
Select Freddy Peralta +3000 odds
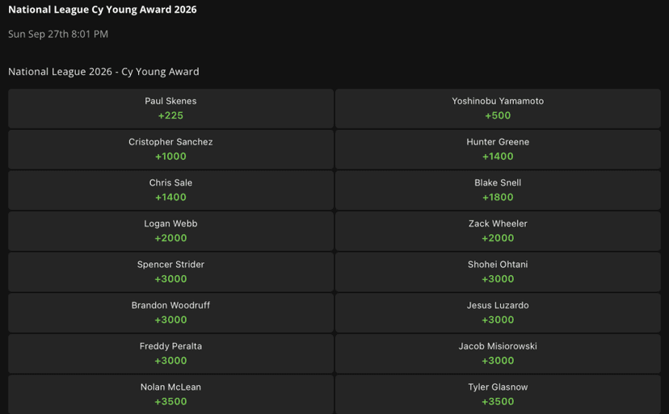click(x=170, y=353)
